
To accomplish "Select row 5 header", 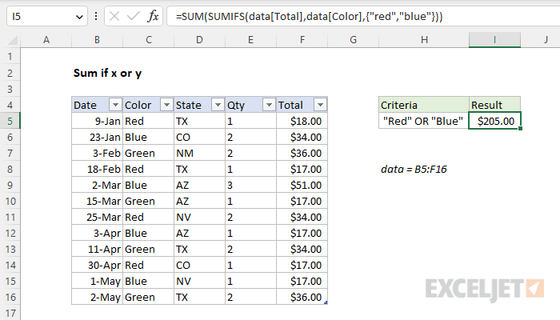I will (x=10, y=121).
